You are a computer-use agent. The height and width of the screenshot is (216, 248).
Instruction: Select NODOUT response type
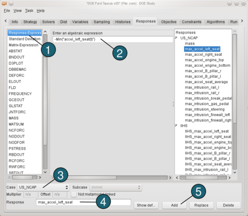coord(25,136)
